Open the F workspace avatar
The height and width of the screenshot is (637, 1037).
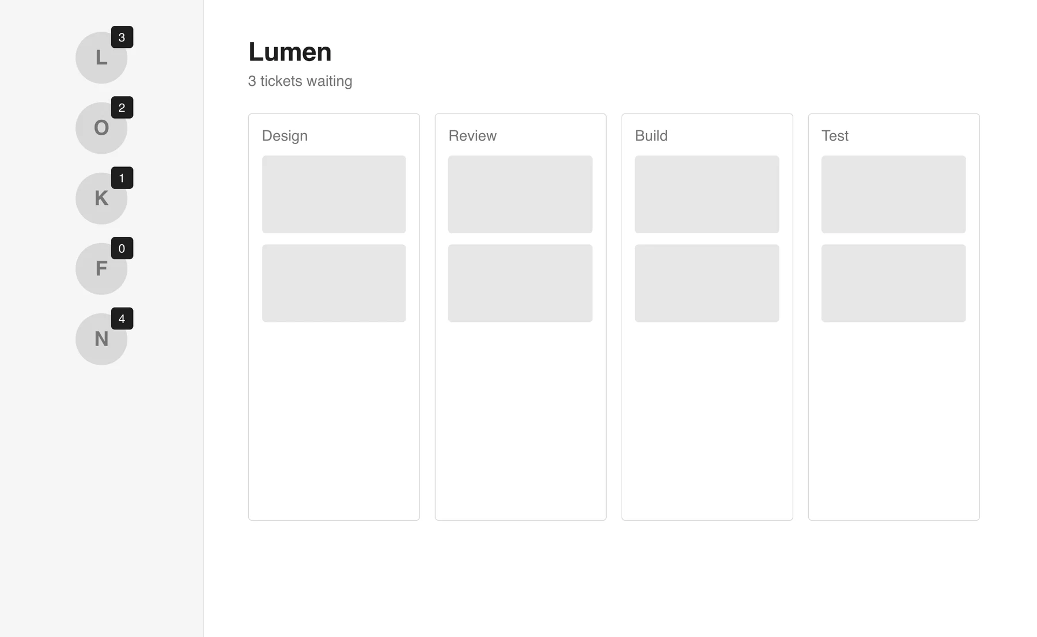101,268
